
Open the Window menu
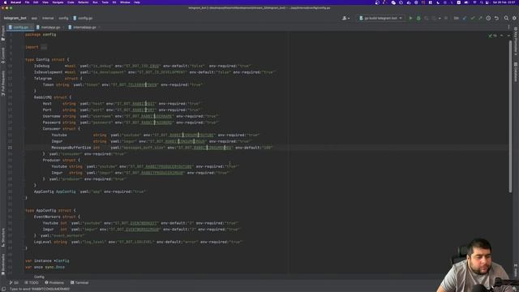coord(125,2)
